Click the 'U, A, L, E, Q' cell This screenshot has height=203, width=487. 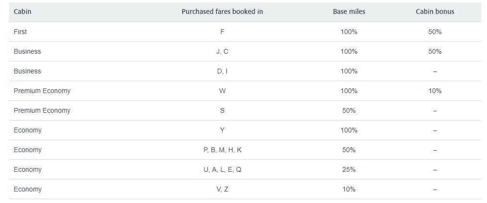click(222, 169)
